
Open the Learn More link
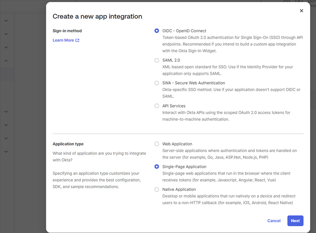[x=63, y=40]
